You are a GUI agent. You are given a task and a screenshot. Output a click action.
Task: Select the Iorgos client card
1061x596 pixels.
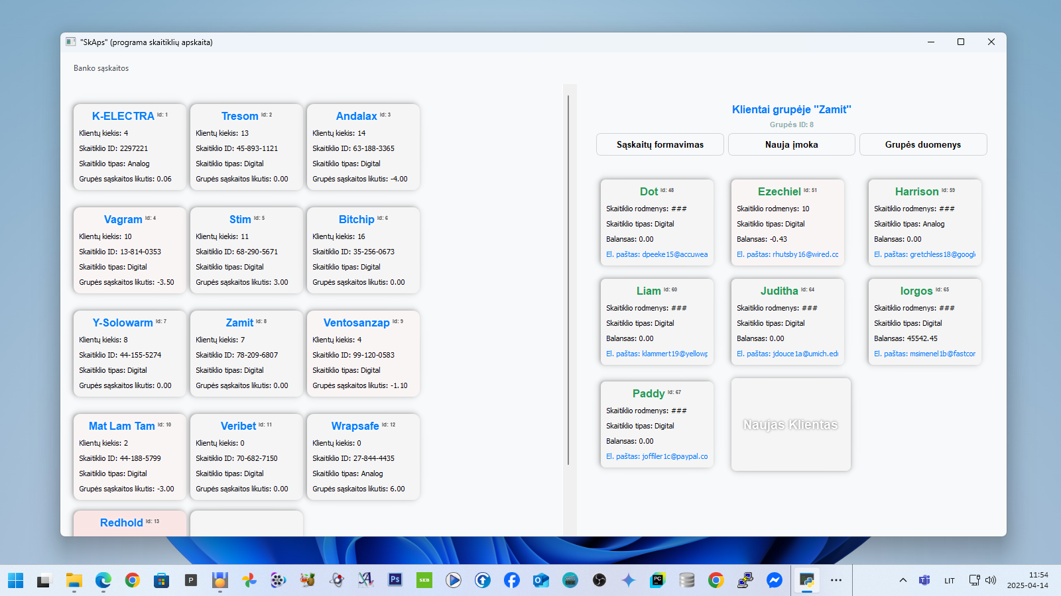point(924,322)
